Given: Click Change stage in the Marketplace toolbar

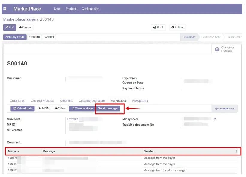Looking at the screenshot, I should [82, 108].
